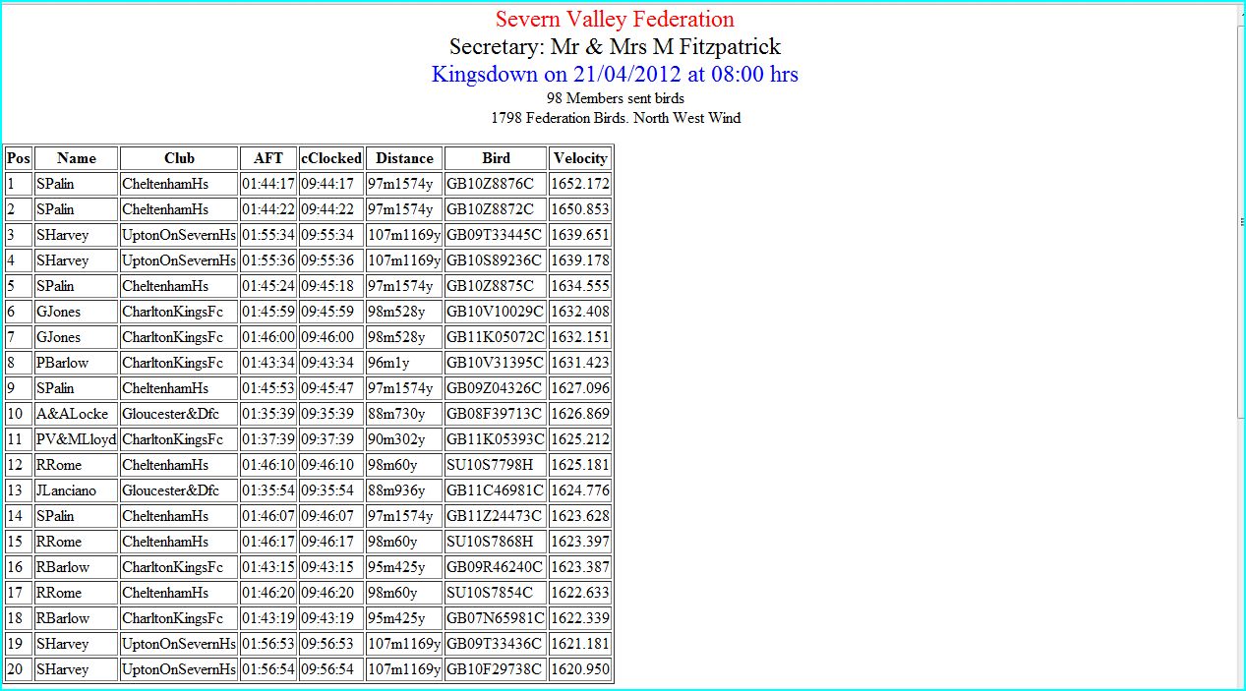Select bird ring 'GB11C46981C'
1246x691 pixels.
coord(497,490)
